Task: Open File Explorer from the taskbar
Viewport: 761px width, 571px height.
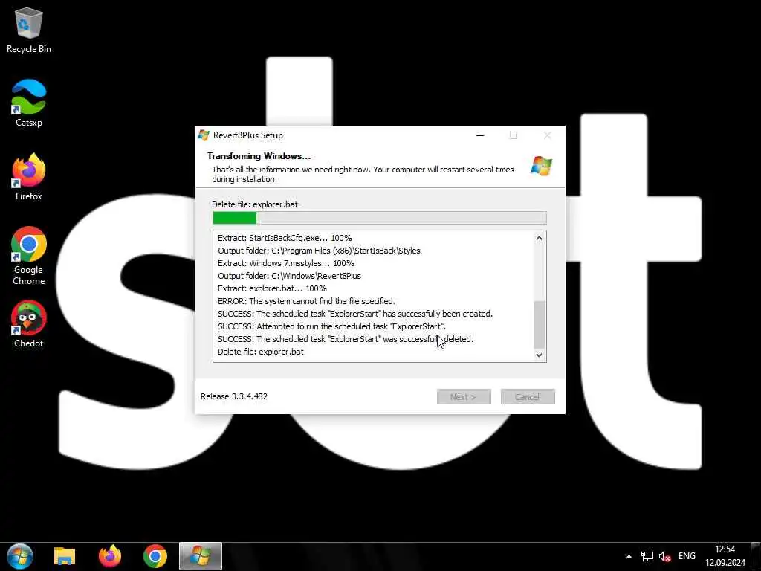Action: [x=65, y=556]
